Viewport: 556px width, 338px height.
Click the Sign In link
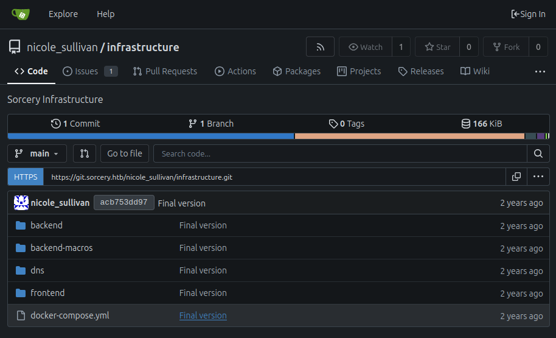click(528, 14)
